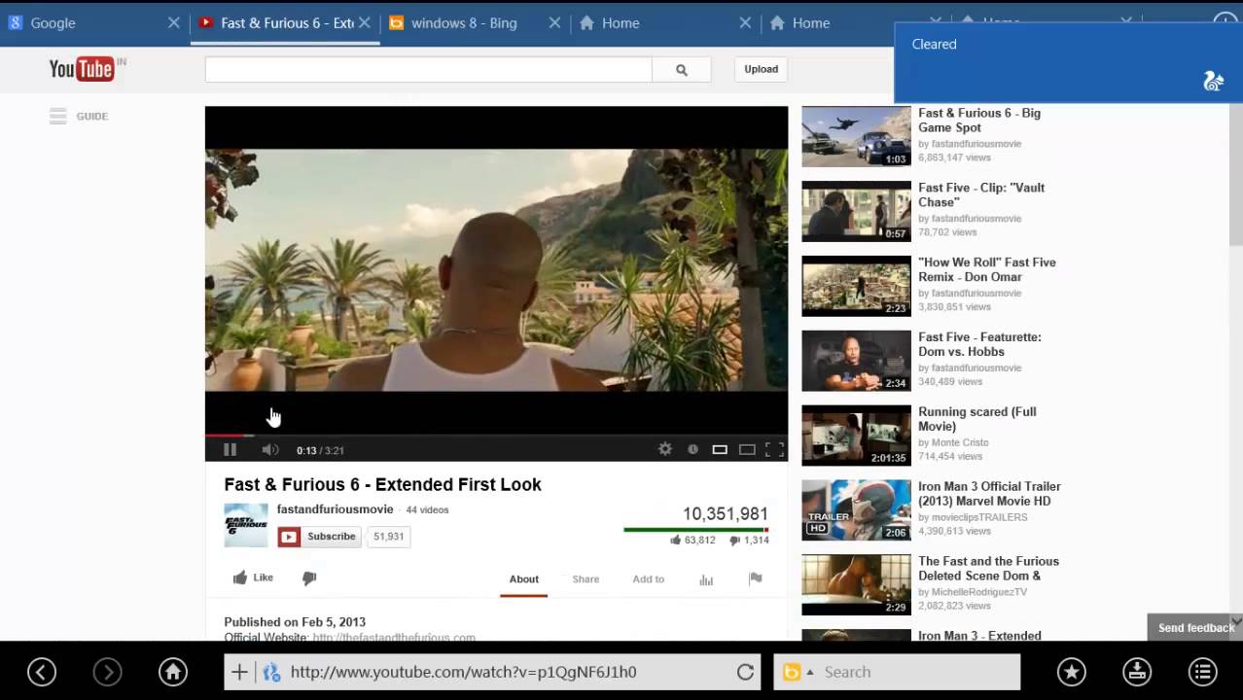Click the Upload button
Image resolution: width=1243 pixels, height=700 pixels.
[761, 69]
